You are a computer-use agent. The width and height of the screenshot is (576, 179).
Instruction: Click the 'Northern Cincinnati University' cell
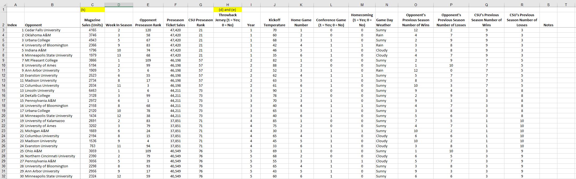[52, 156]
